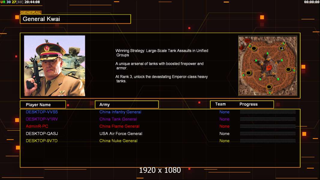Click the China Infantry General army entry
The width and height of the screenshot is (320, 180).
coord(120,112)
